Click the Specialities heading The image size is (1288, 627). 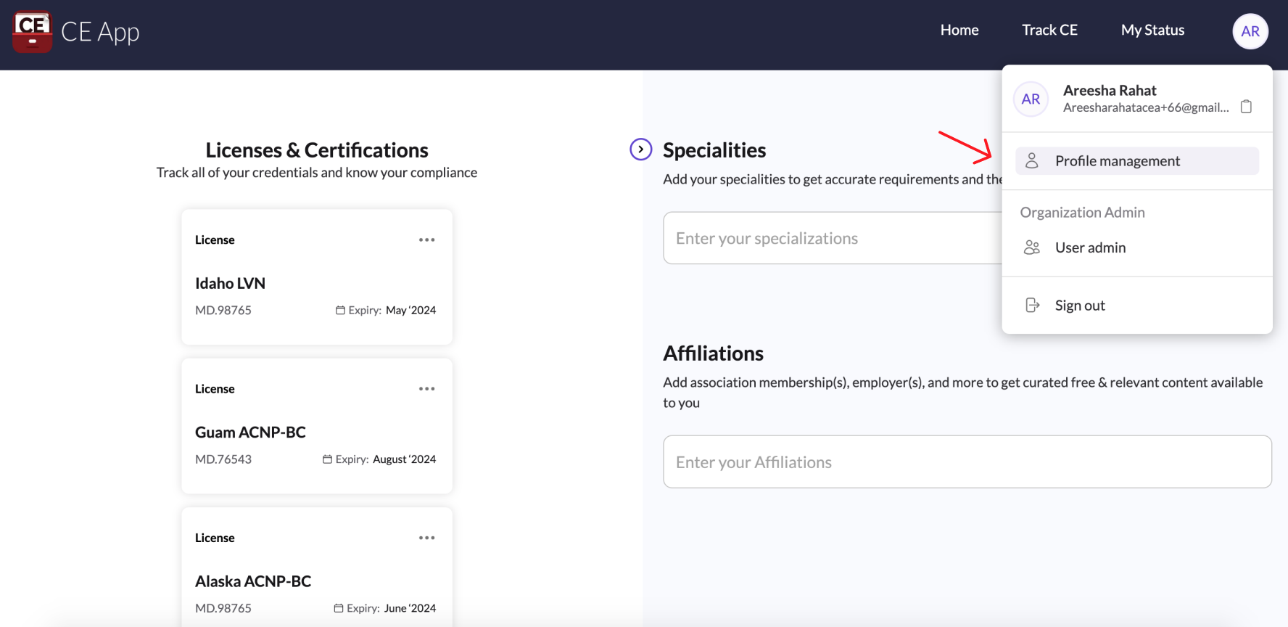click(714, 149)
